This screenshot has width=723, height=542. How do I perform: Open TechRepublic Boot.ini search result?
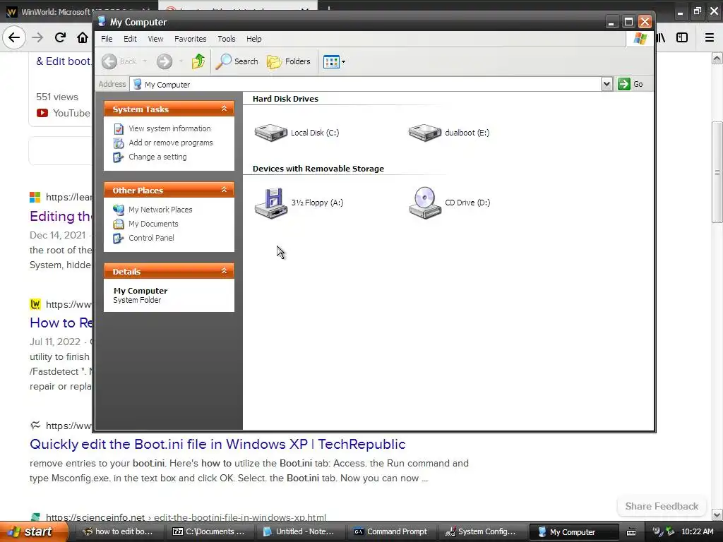(x=217, y=445)
